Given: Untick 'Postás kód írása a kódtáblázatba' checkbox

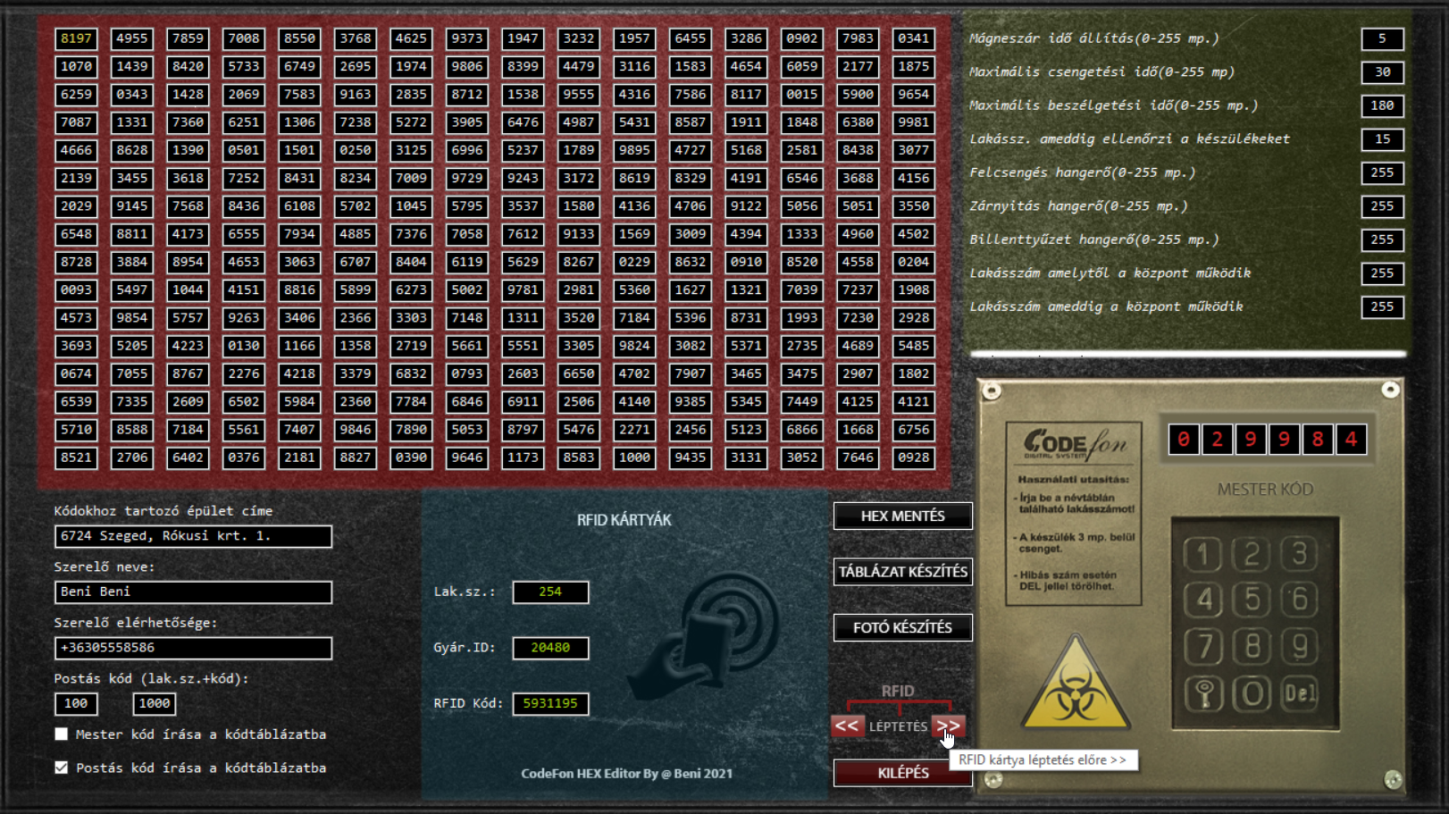Looking at the screenshot, I should click(62, 768).
